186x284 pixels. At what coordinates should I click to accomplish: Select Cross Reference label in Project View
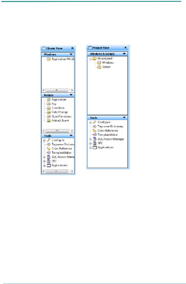[108, 131]
